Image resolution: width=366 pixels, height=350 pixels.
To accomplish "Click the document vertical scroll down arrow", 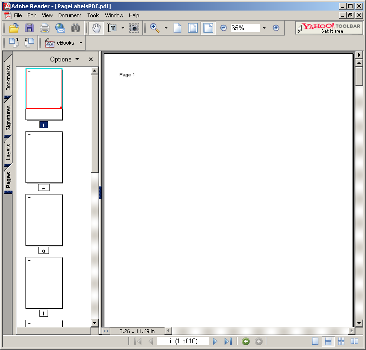I will [359, 323].
